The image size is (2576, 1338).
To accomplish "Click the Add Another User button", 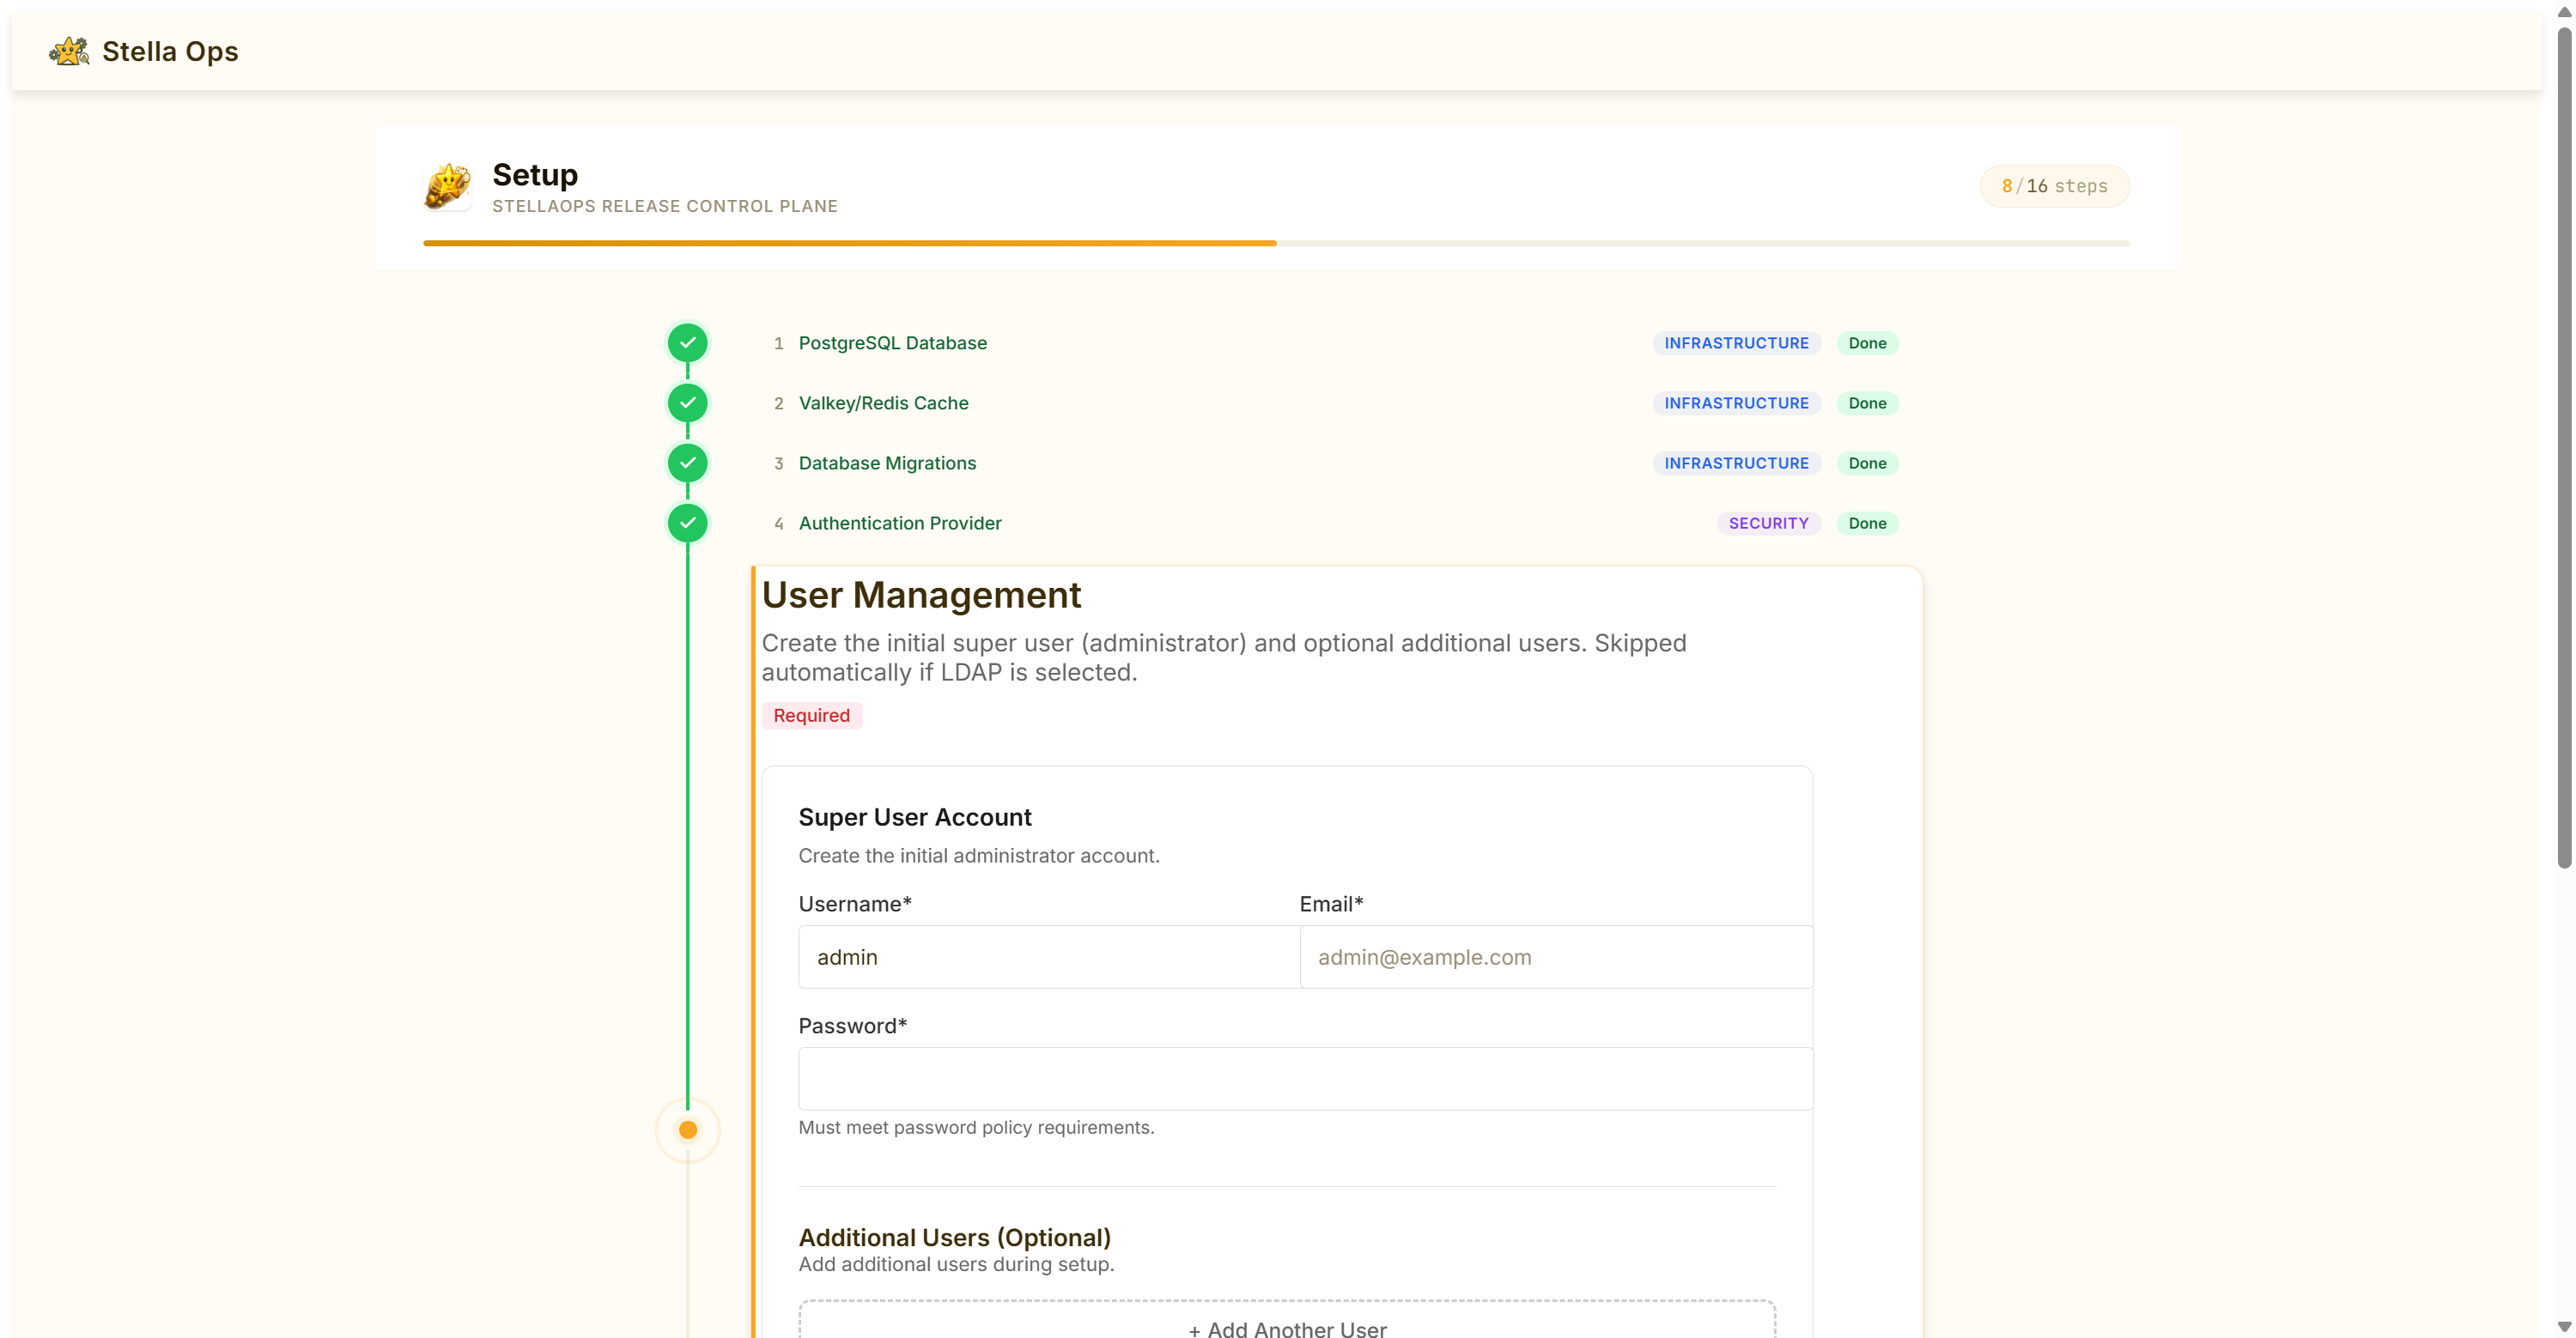I will coord(1287,1327).
